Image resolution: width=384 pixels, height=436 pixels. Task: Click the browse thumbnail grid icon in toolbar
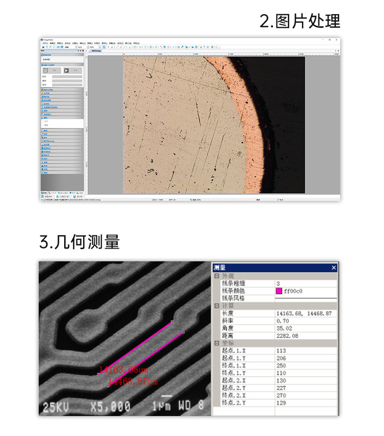[62, 47]
